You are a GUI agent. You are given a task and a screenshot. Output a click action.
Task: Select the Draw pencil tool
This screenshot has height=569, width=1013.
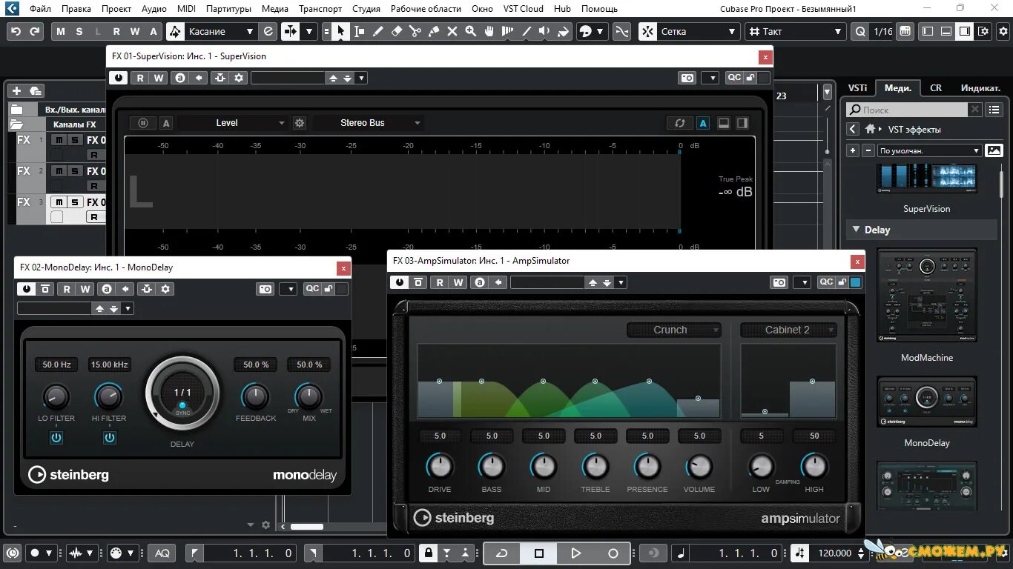pos(377,31)
